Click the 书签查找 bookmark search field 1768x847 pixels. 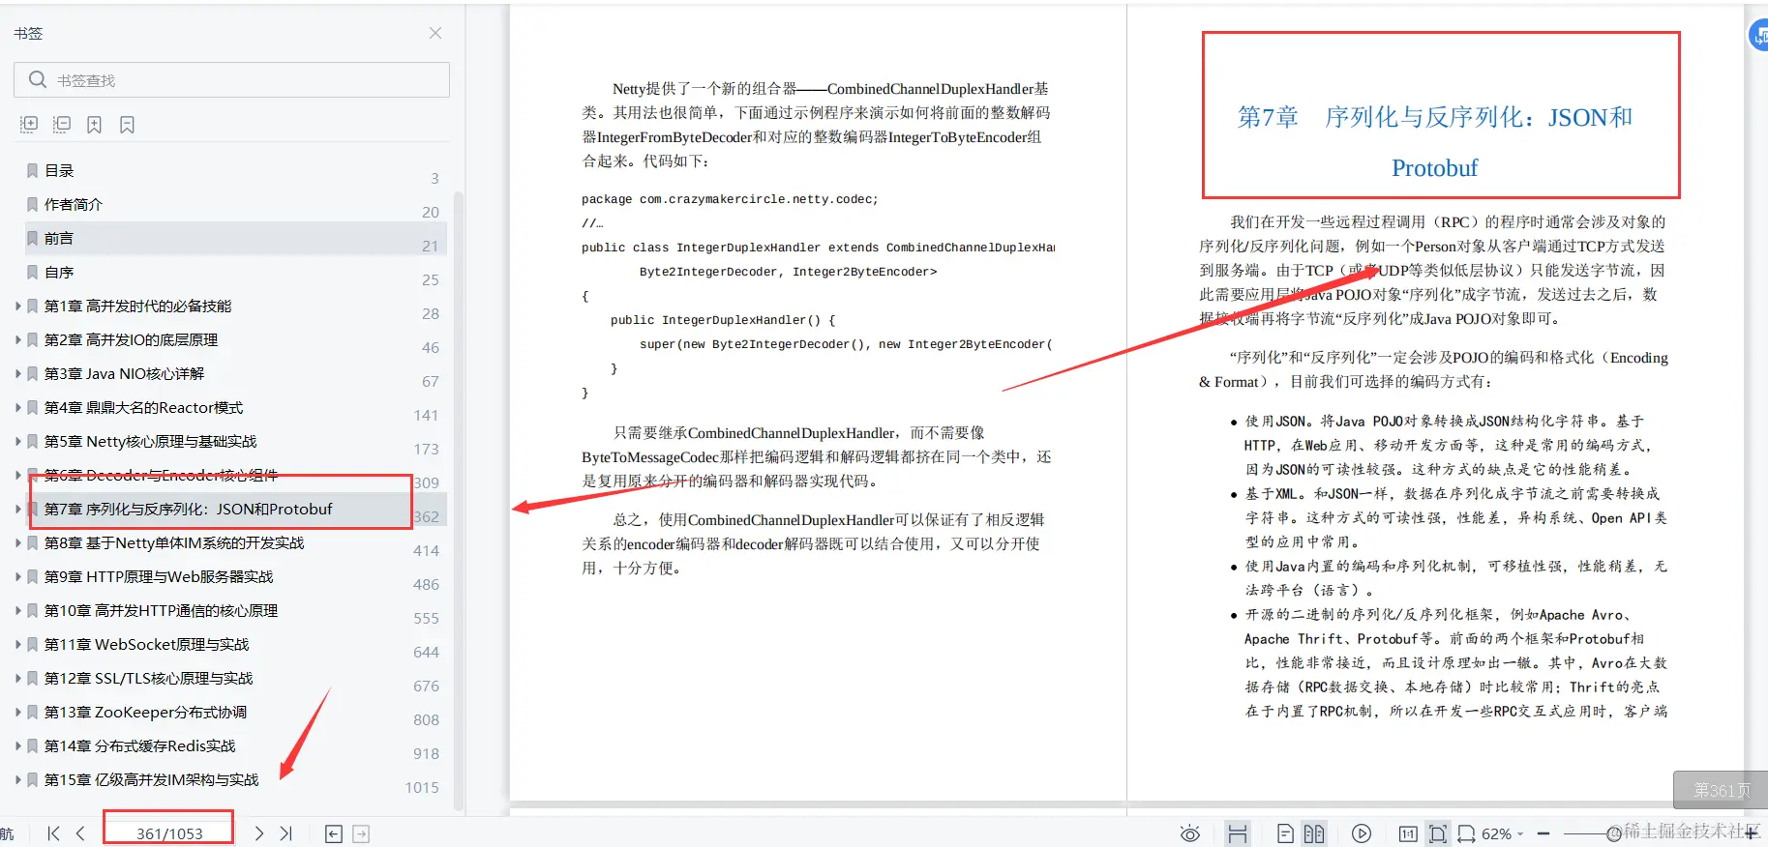click(x=231, y=80)
